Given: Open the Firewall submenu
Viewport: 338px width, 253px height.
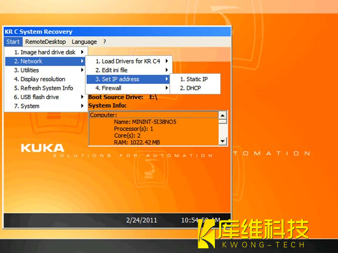Looking at the screenshot, I should (108, 88).
